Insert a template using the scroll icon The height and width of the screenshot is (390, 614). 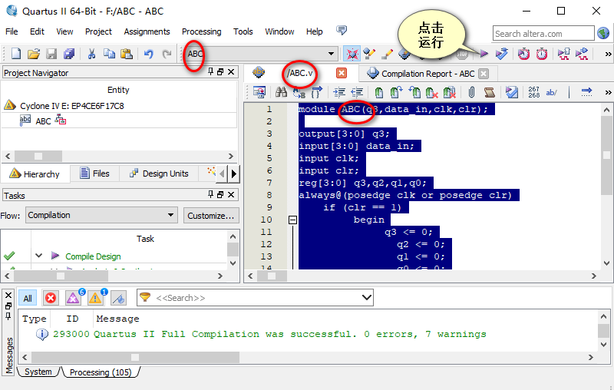pos(489,92)
